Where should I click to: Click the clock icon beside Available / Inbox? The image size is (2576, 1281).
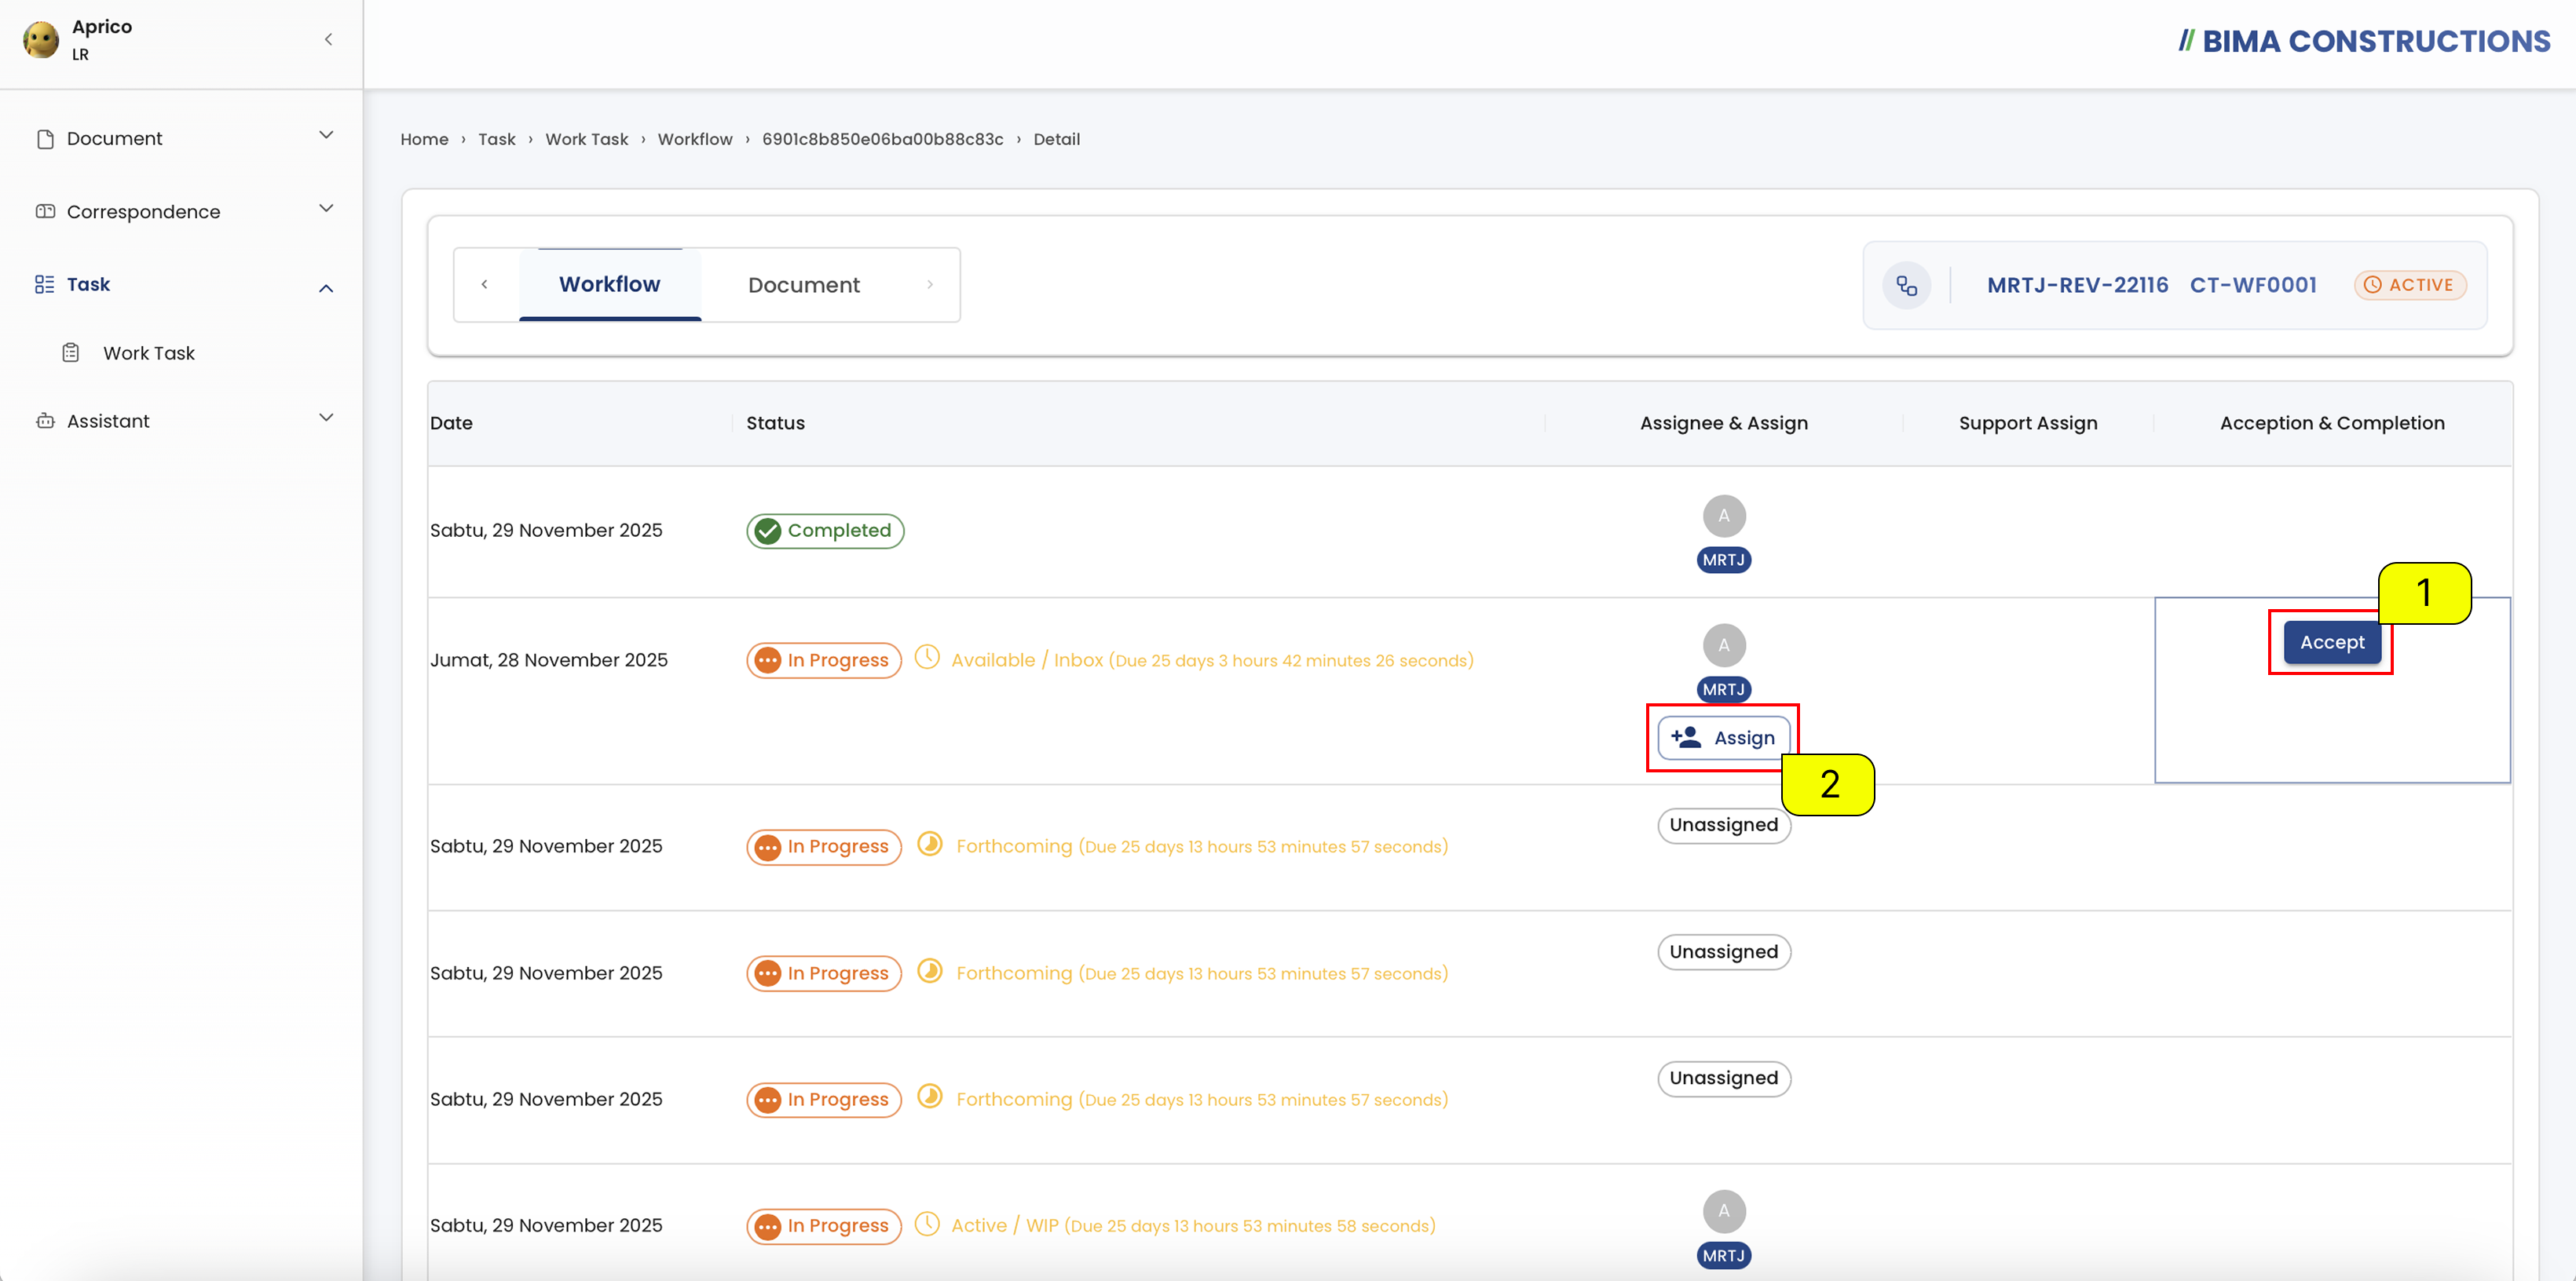[927, 658]
